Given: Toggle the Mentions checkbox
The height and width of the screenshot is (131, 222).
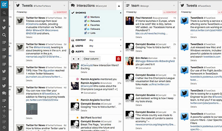Looking at the screenshot, I should 85,17.
